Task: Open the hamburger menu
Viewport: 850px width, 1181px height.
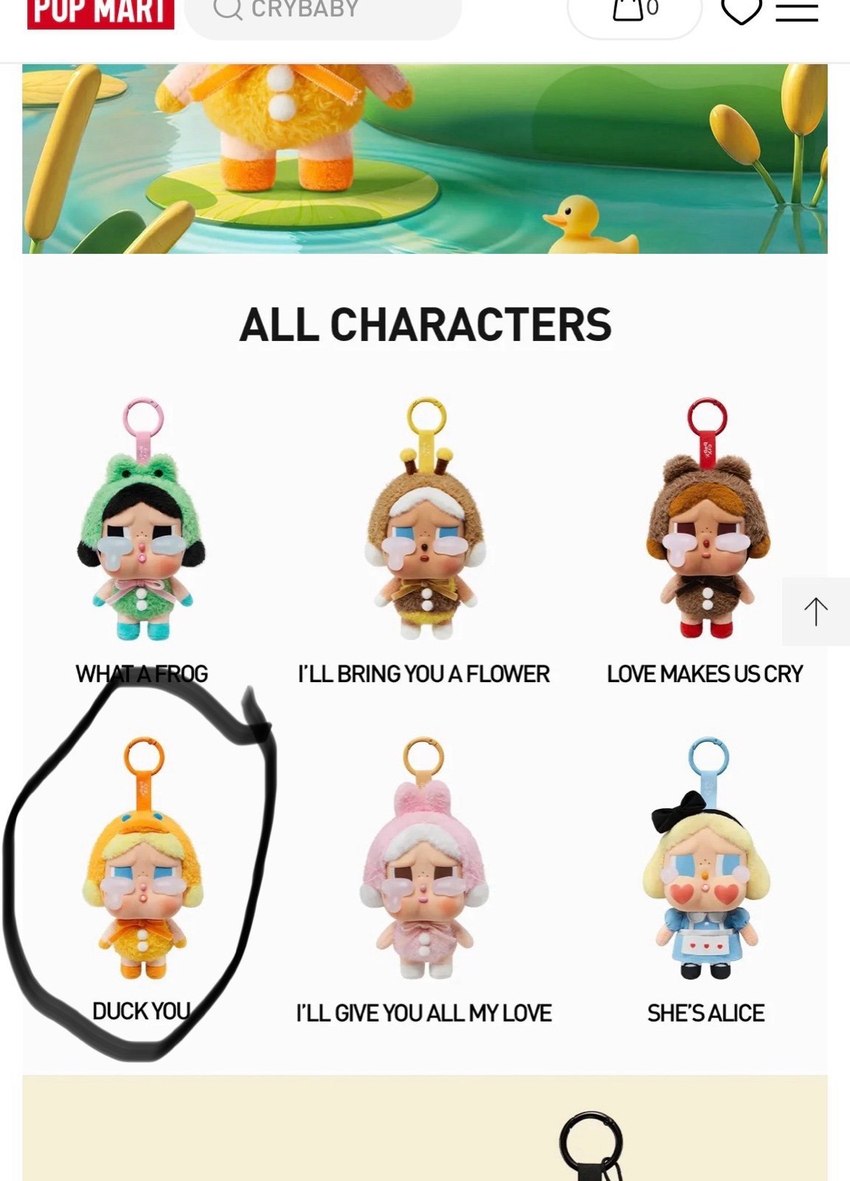Action: (x=797, y=11)
